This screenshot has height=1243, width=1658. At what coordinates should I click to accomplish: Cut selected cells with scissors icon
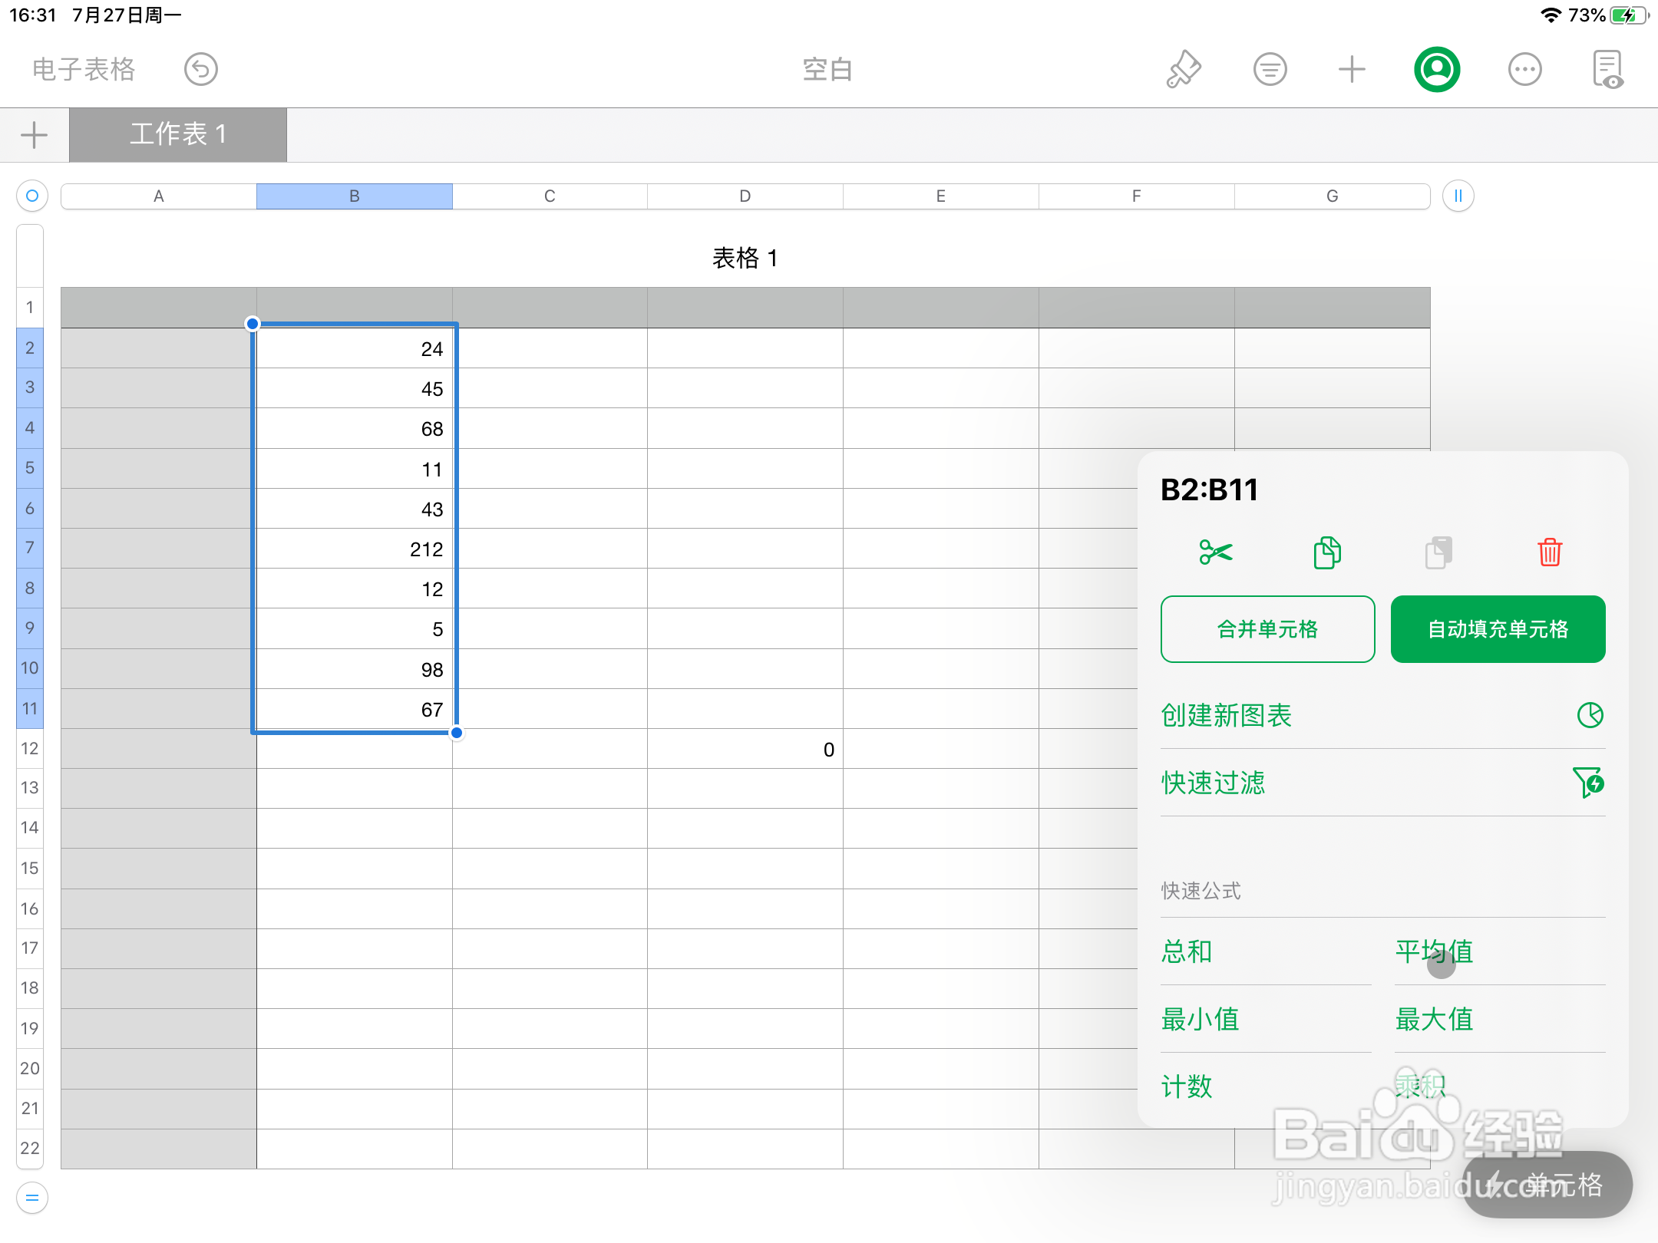1215,552
